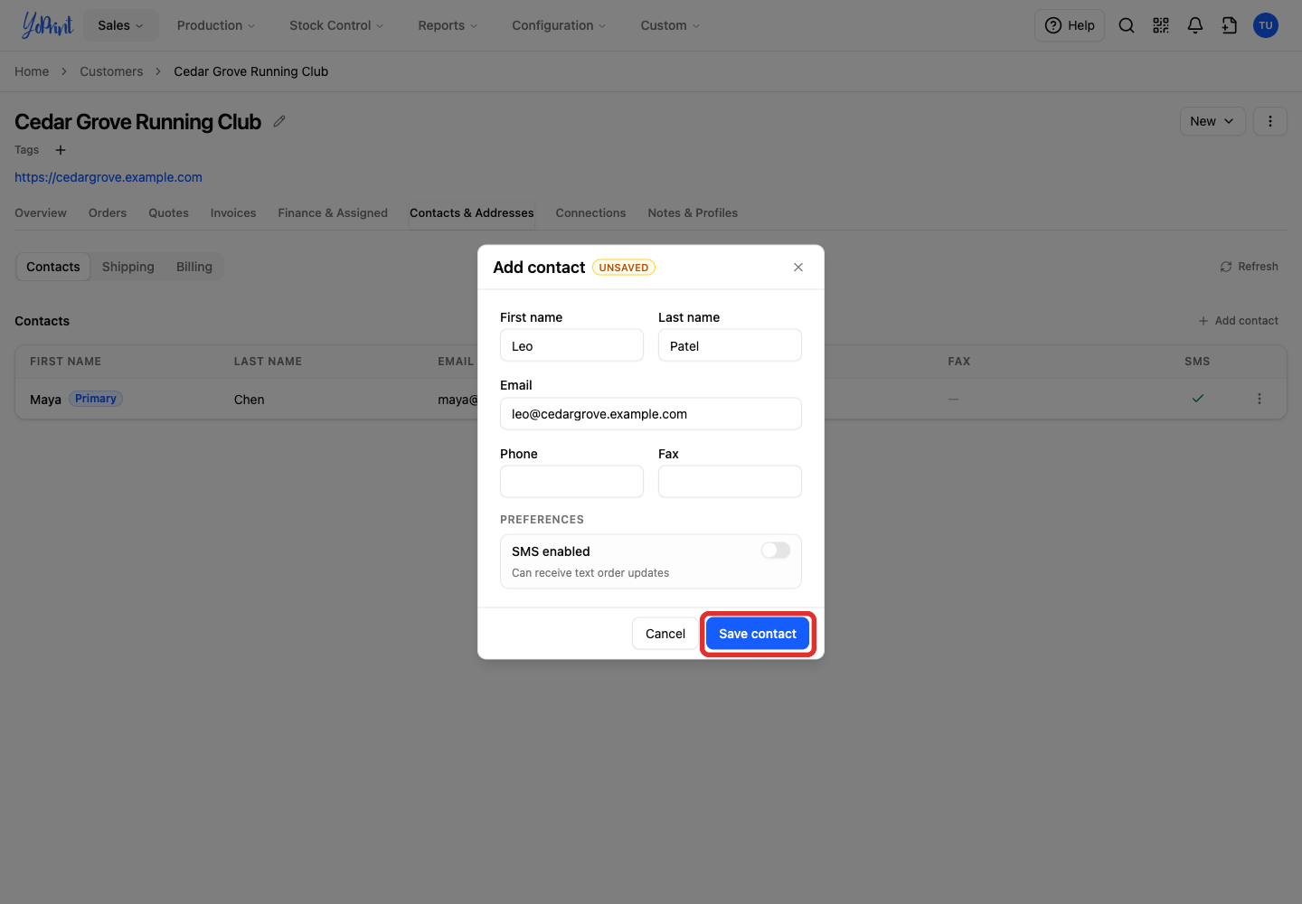Expand the Custom menu
1302x904 pixels.
click(670, 25)
